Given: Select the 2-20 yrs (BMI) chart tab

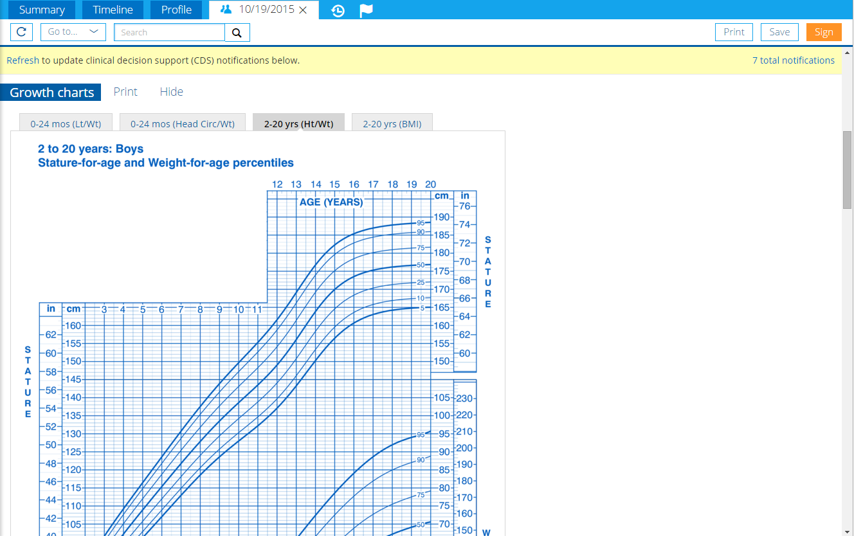Looking at the screenshot, I should tap(392, 124).
